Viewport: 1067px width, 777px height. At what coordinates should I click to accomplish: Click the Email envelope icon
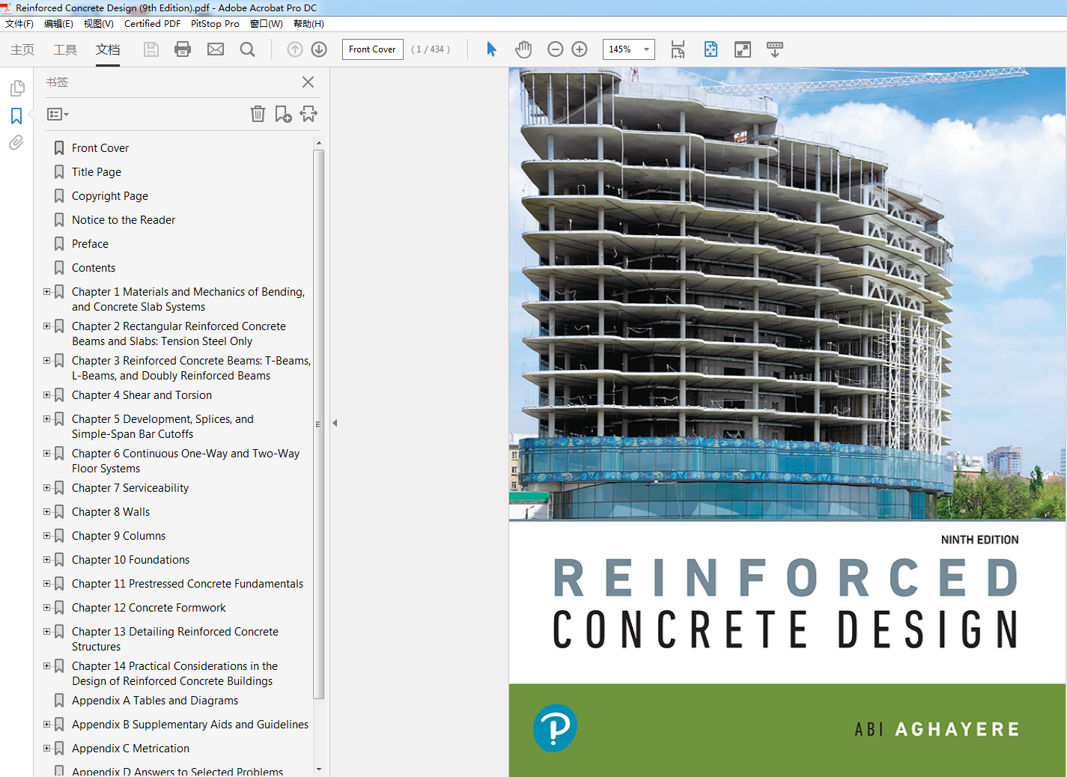tap(216, 49)
